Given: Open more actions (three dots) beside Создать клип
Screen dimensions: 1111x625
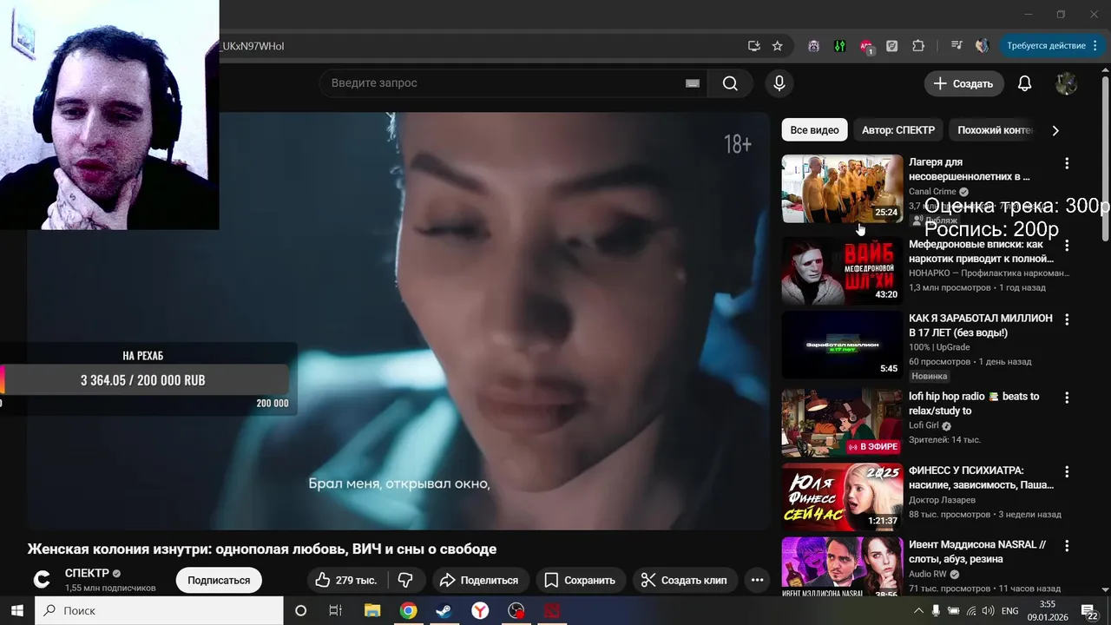Looking at the screenshot, I should (x=757, y=580).
